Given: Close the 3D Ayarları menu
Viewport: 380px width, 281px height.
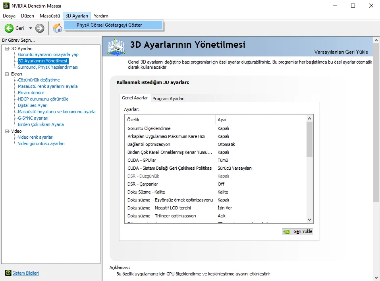Looking at the screenshot, I should pos(77,16).
